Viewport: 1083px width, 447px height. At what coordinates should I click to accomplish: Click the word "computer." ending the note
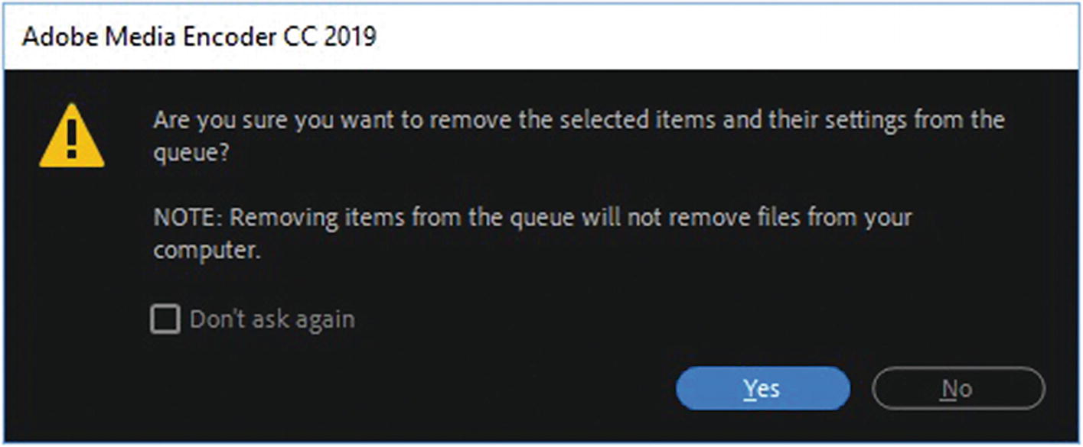tap(207, 250)
